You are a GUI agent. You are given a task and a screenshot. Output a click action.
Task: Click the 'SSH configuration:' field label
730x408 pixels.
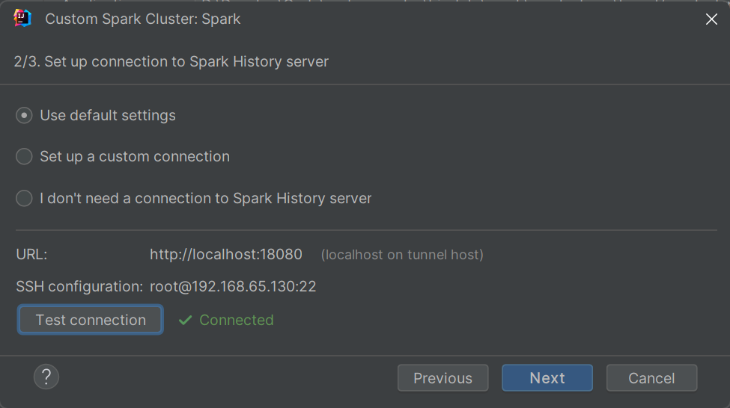79,287
